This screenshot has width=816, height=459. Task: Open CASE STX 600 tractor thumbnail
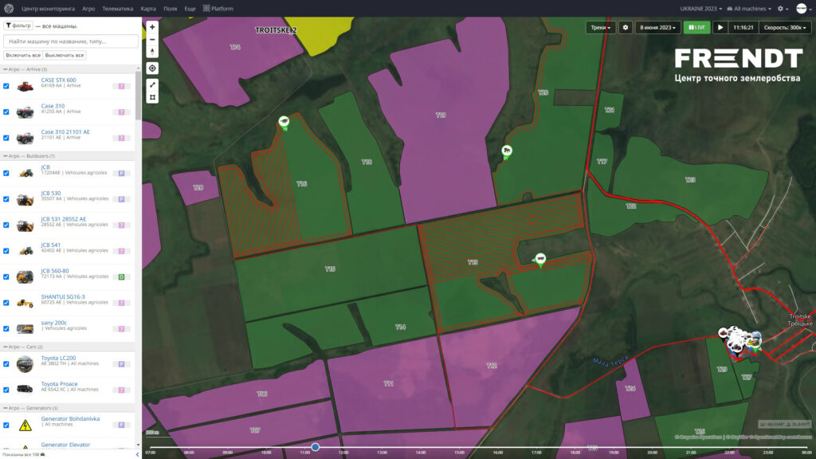25,86
